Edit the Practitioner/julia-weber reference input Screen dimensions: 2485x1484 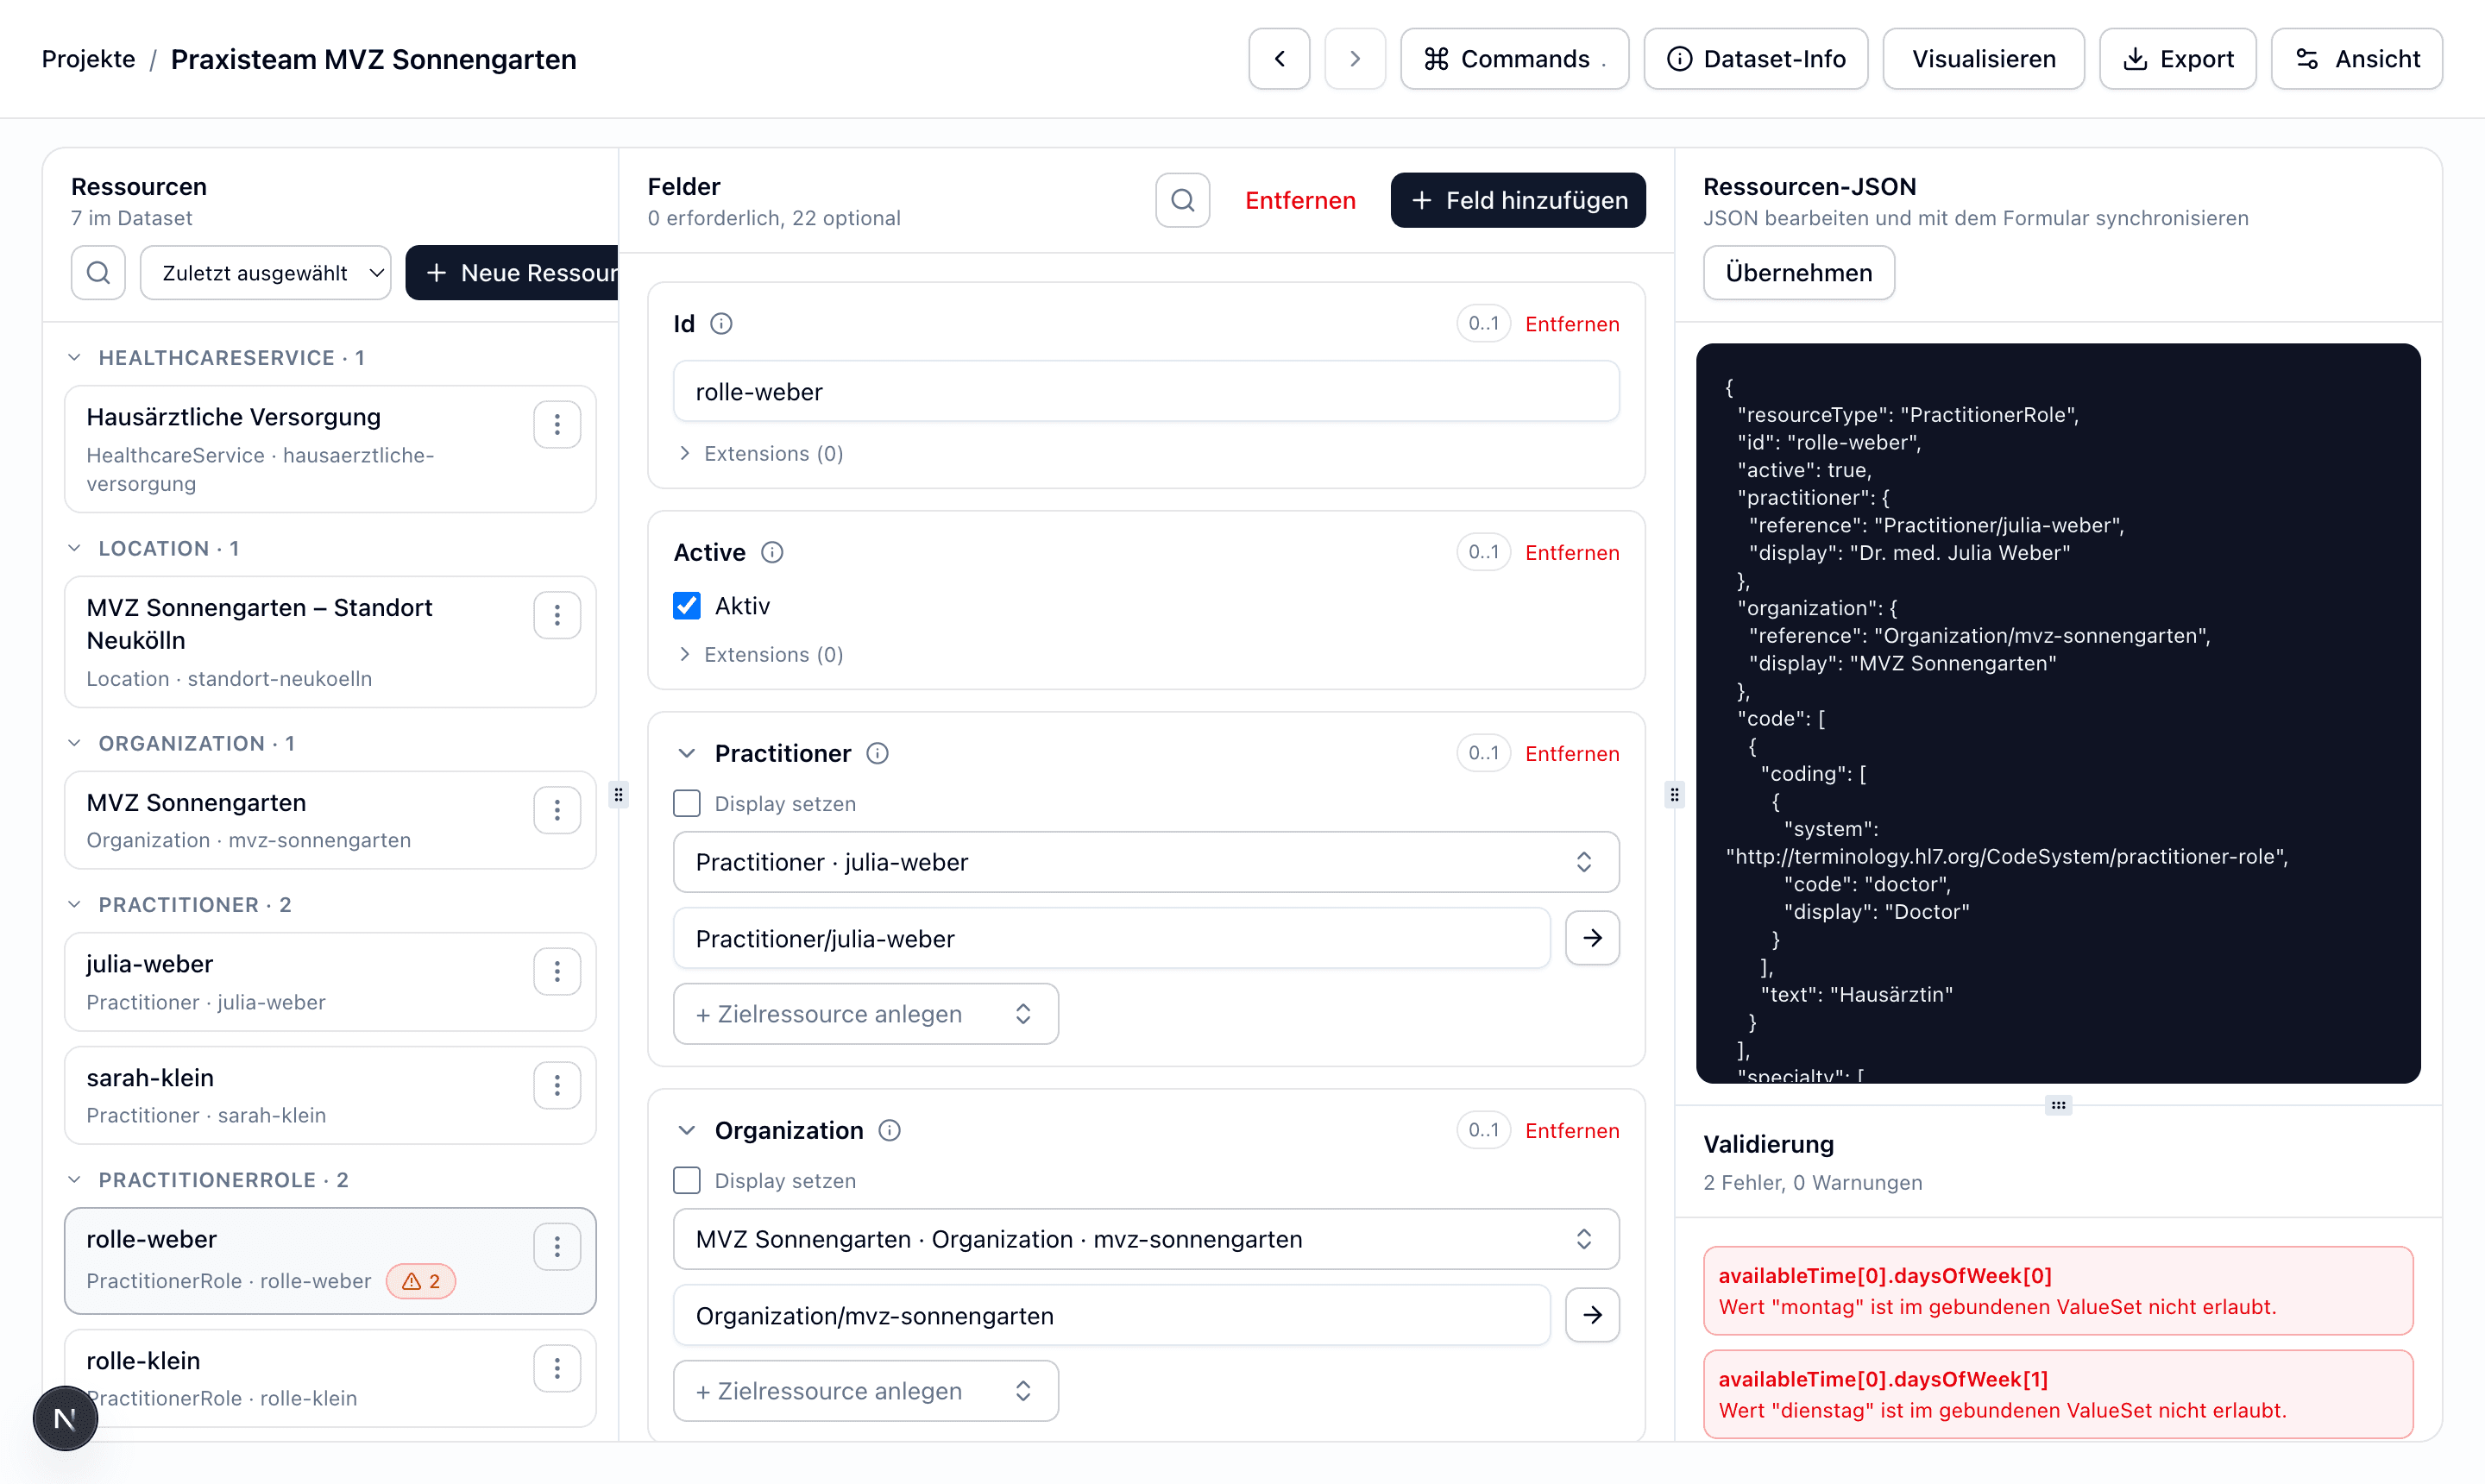[1112, 939]
